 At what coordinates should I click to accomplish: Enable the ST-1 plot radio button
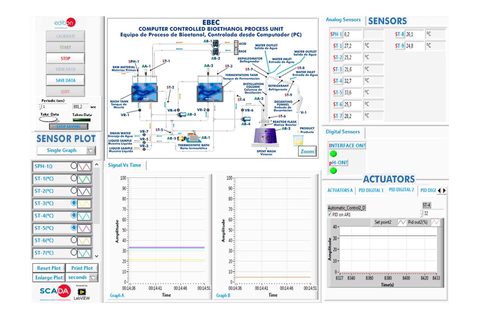(73, 178)
